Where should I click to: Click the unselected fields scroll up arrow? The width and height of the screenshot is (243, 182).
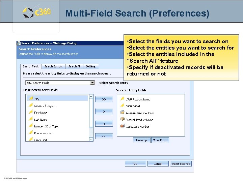(91, 96)
